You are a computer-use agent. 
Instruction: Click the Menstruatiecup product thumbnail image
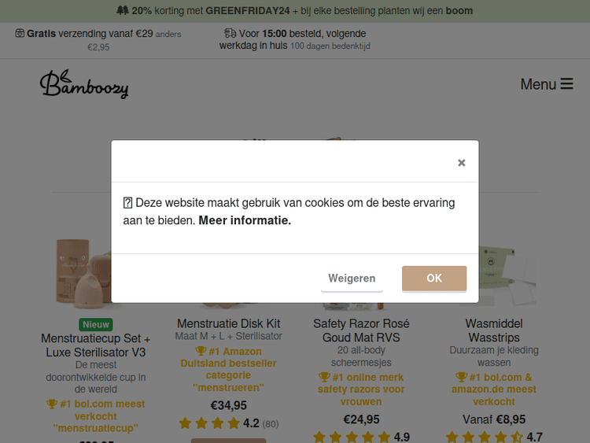(x=83, y=271)
